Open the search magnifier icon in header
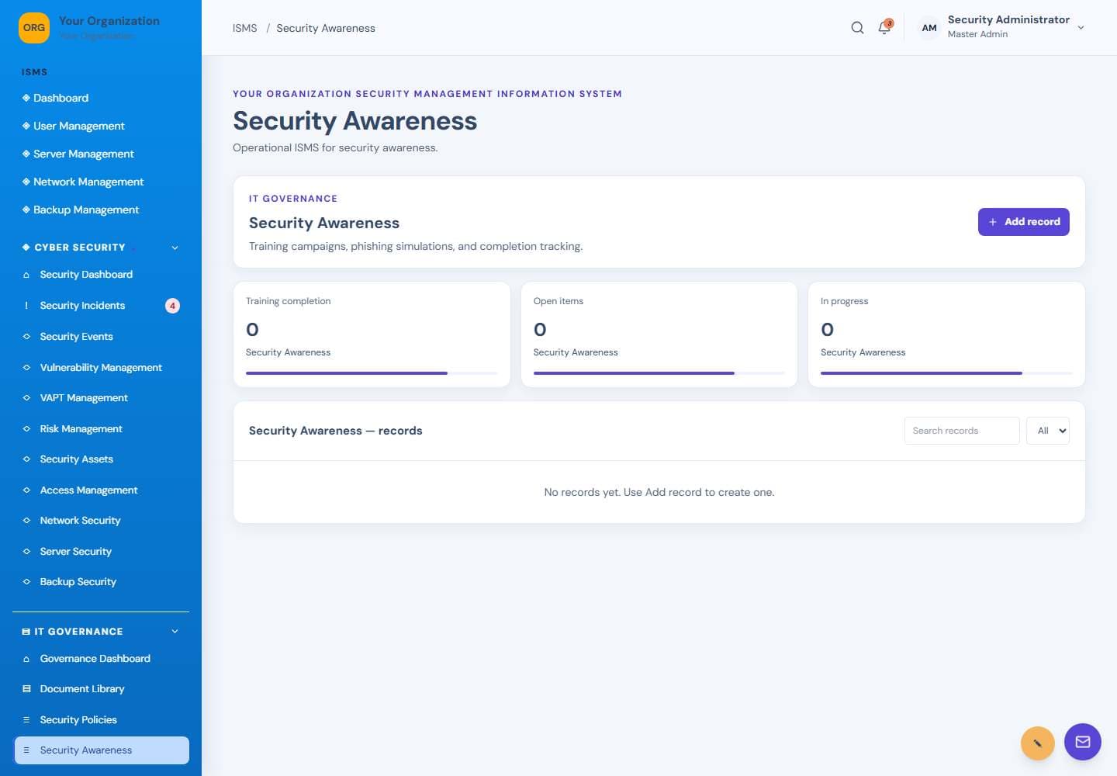Viewport: 1117px width, 776px height. point(857,28)
